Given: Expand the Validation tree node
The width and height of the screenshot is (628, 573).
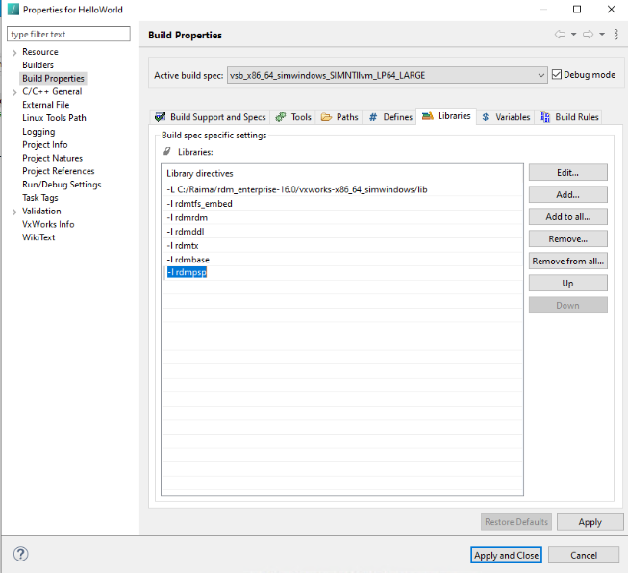Looking at the screenshot, I should point(13,212).
